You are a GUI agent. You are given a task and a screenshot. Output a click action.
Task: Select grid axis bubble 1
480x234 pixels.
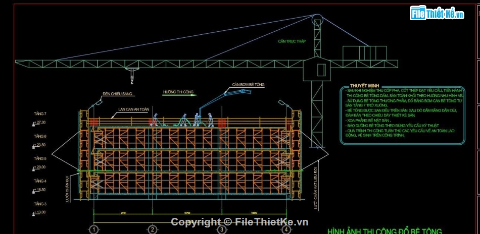click(94, 229)
